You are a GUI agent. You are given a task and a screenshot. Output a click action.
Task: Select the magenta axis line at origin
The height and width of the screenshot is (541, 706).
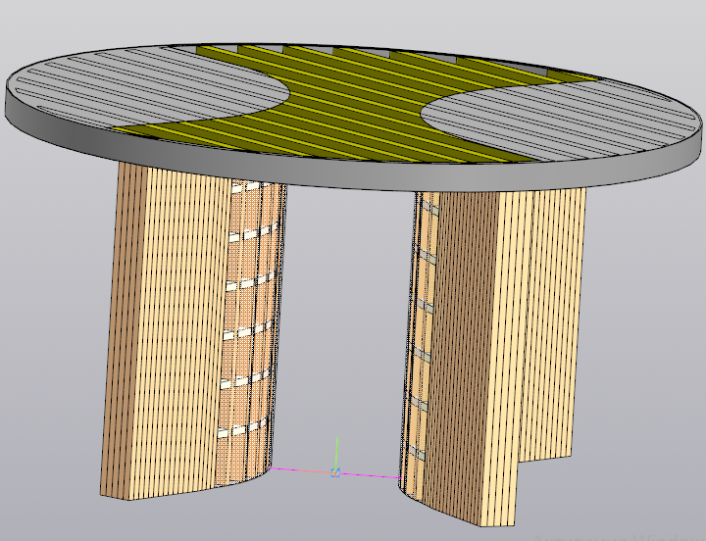(x=334, y=472)
